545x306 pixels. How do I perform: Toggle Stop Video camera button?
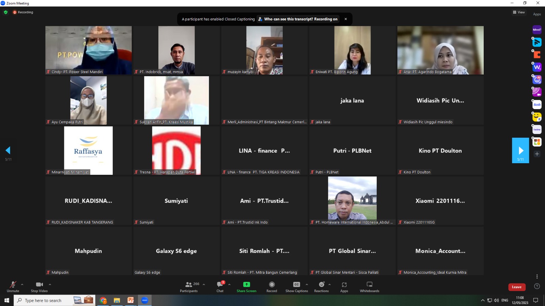click(39, 286)
